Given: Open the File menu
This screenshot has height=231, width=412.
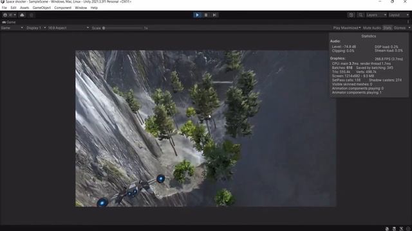Looking at the screenshot, I should (5, 8).
